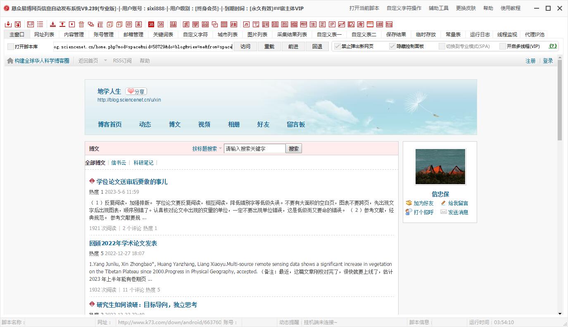Click the 科研笔记 category link
This screenshot has width=568, height=327.
click(x=143, y=163)
